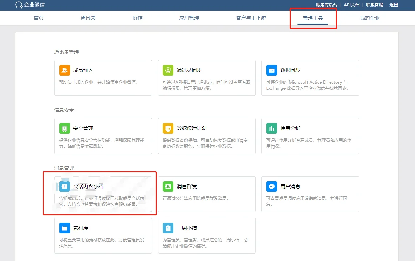Click the 消息群发 green icon
This screenshot has width=415, height=261.
(168, 187)
